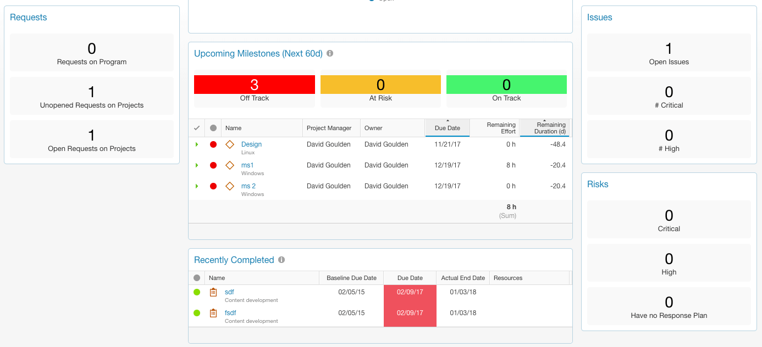Image resolution: width=762 pixels, height=347 pixels.
Task: Open the Upcoming Milestones info icon
Action: click(x=330, y=53)
